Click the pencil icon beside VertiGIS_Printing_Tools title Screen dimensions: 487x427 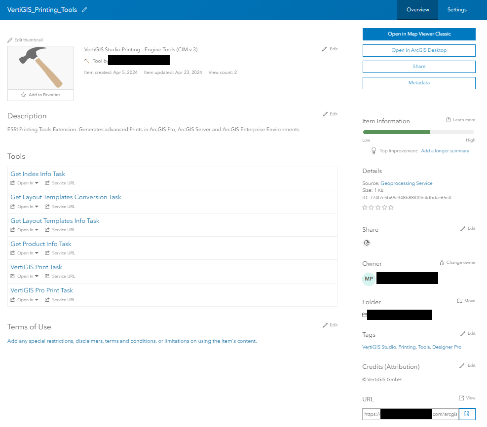pos(84,10)
